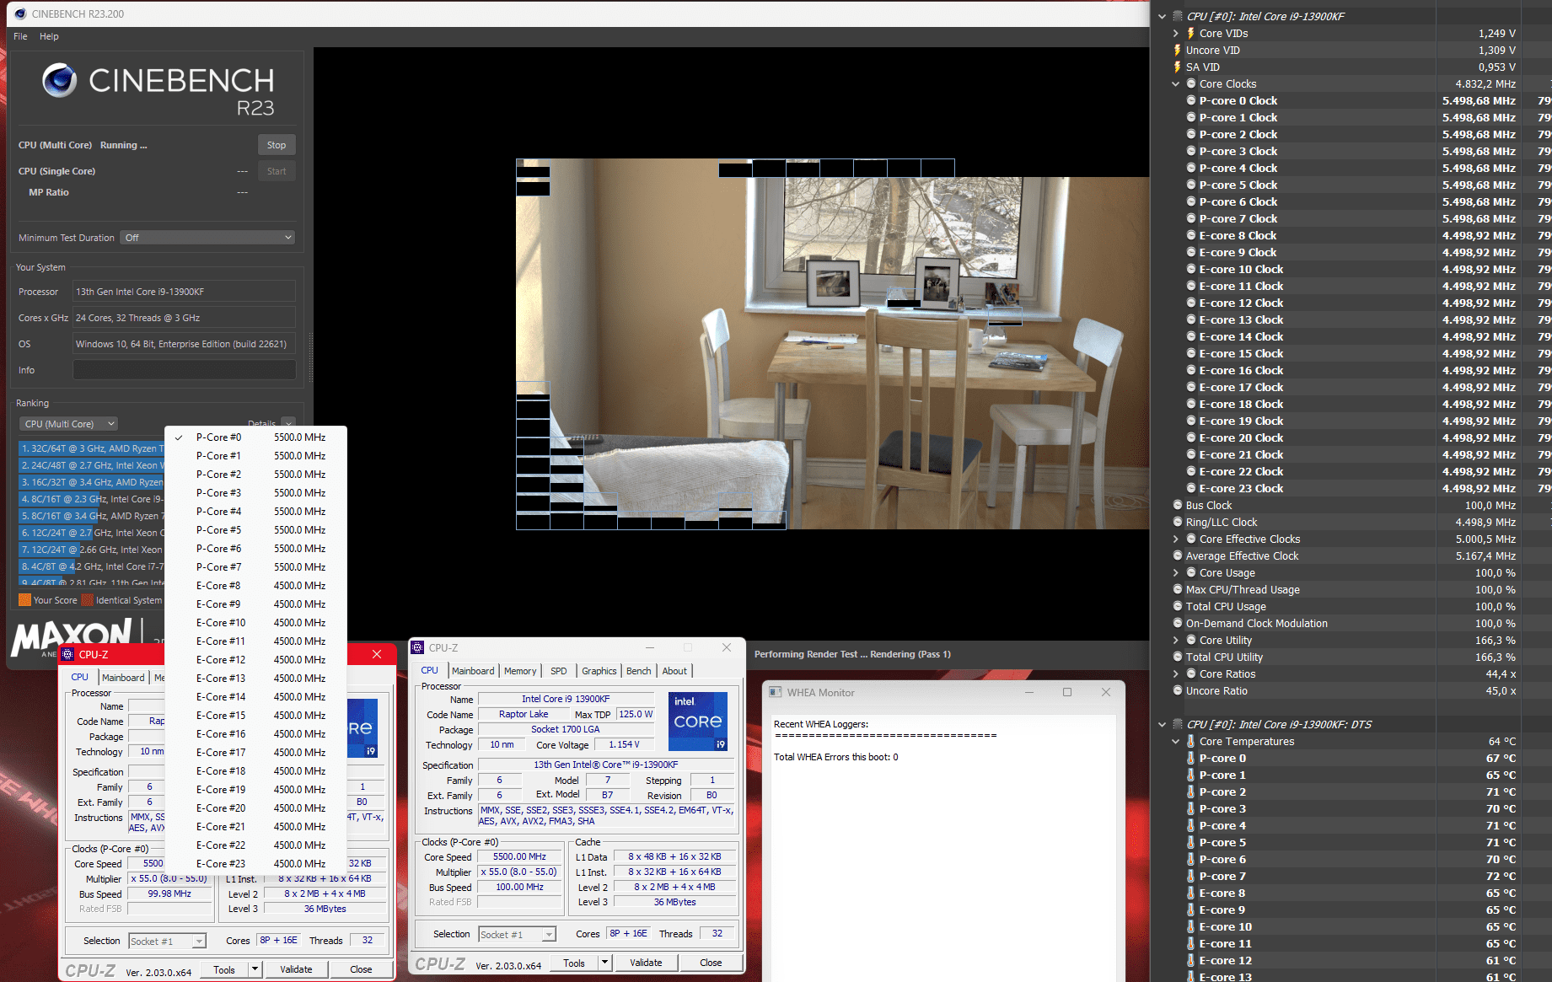The height and width of the screenshot is (982, 1552).
Task: Click the Tools button in gray CPU-Z
Action: [574, 963]
